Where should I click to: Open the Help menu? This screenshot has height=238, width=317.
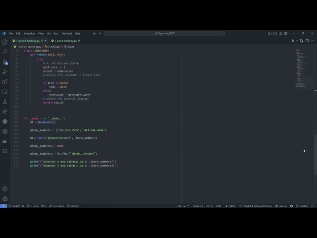[x=78, y=33]
